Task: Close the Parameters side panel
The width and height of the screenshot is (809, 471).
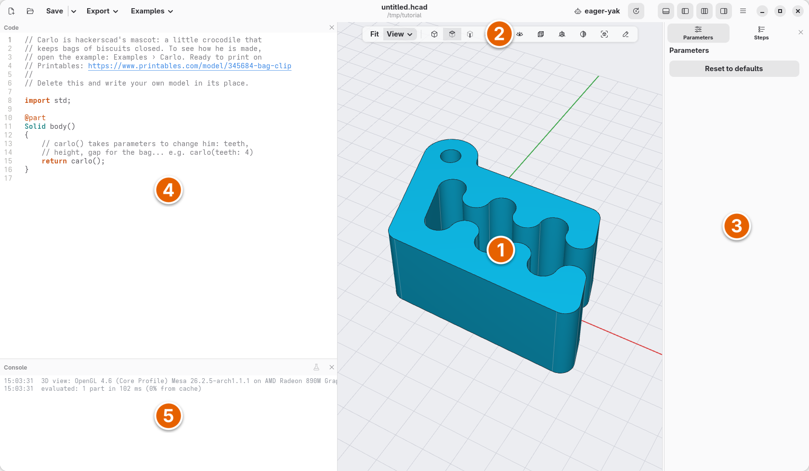Action: [x=801, y=32]
